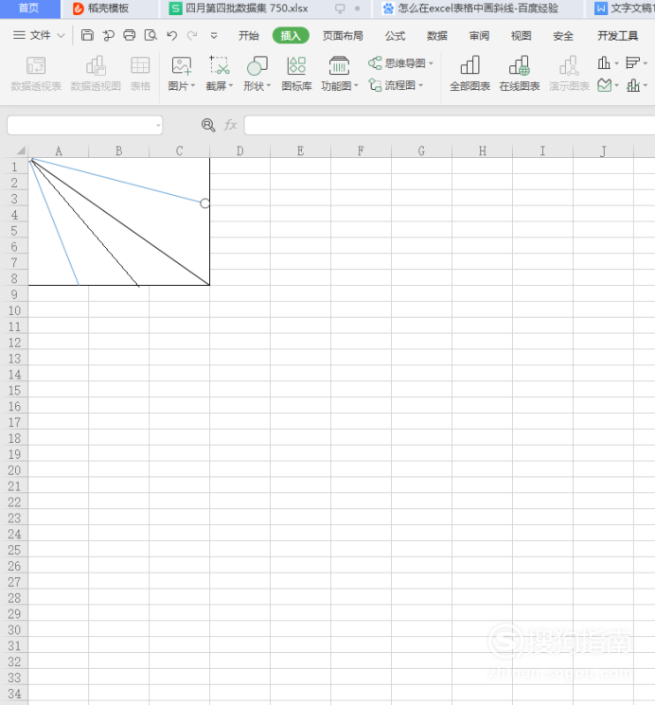655x705 pixels.
Task: Select row 34 header
Action: pyautogui.click(x=14, y=694)
